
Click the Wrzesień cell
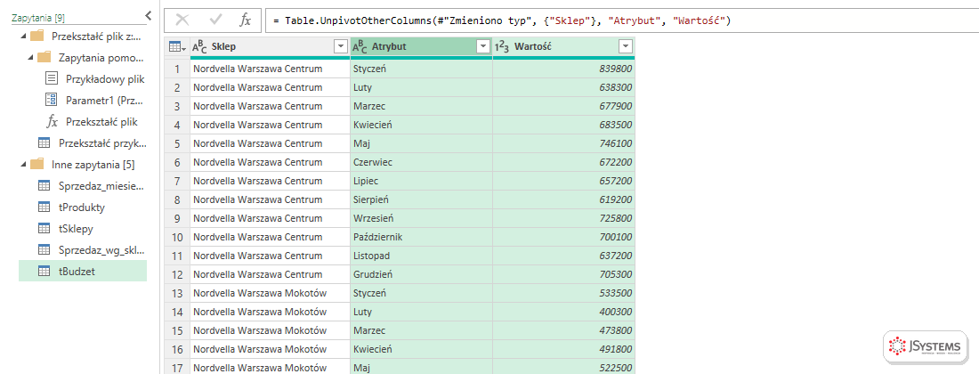[422, 218]
